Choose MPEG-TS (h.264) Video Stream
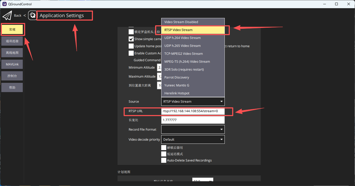 tap(193, 61)
